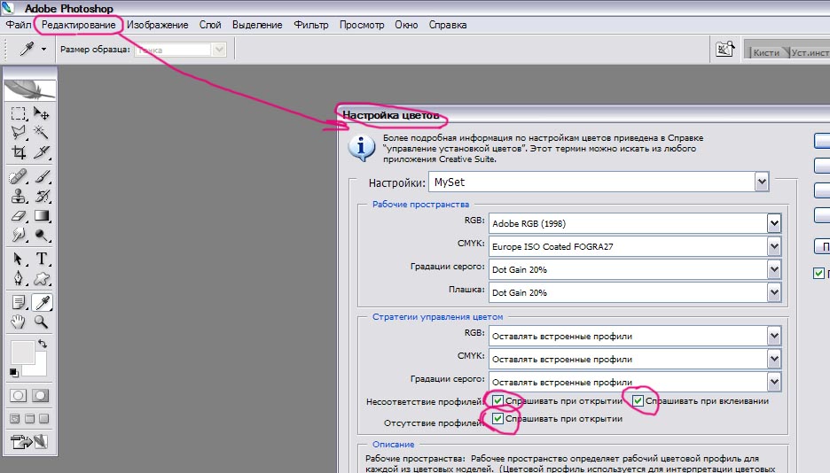Toggle mismatch 'Спрашивать при открытии' checkbox
The image size is (830, 473).
click(497, 400)
